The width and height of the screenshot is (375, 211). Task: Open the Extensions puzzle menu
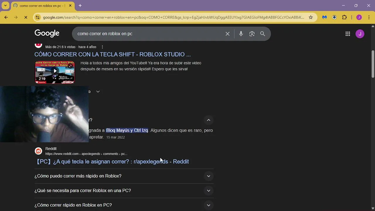(345, 17)
